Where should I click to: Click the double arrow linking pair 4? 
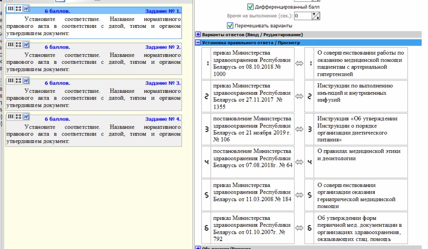point(299,162)
